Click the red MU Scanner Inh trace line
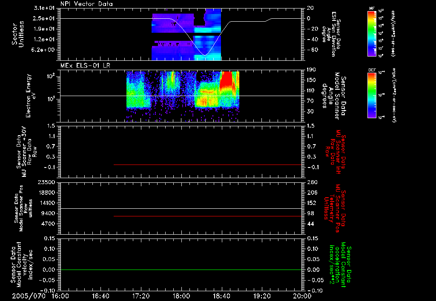This screenshot has height=301, width=436. click(x=207, y=165)
